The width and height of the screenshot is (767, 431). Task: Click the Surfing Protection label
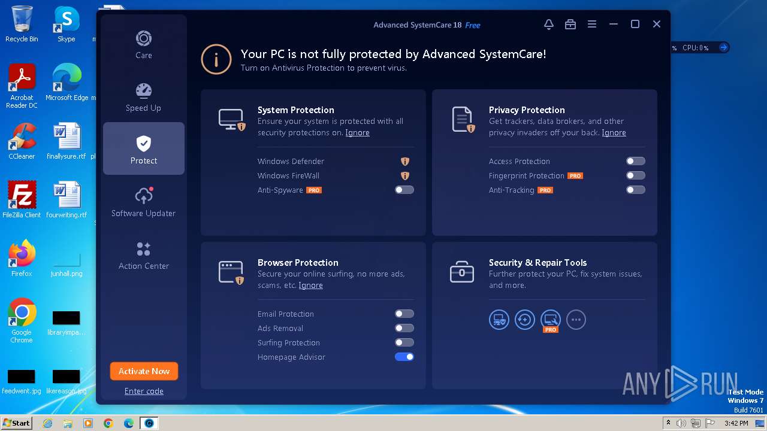[x=289, y=342]
